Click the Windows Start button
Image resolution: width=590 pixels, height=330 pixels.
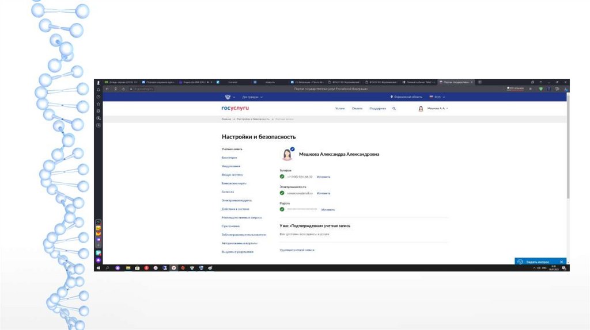[x=99, y=268]
